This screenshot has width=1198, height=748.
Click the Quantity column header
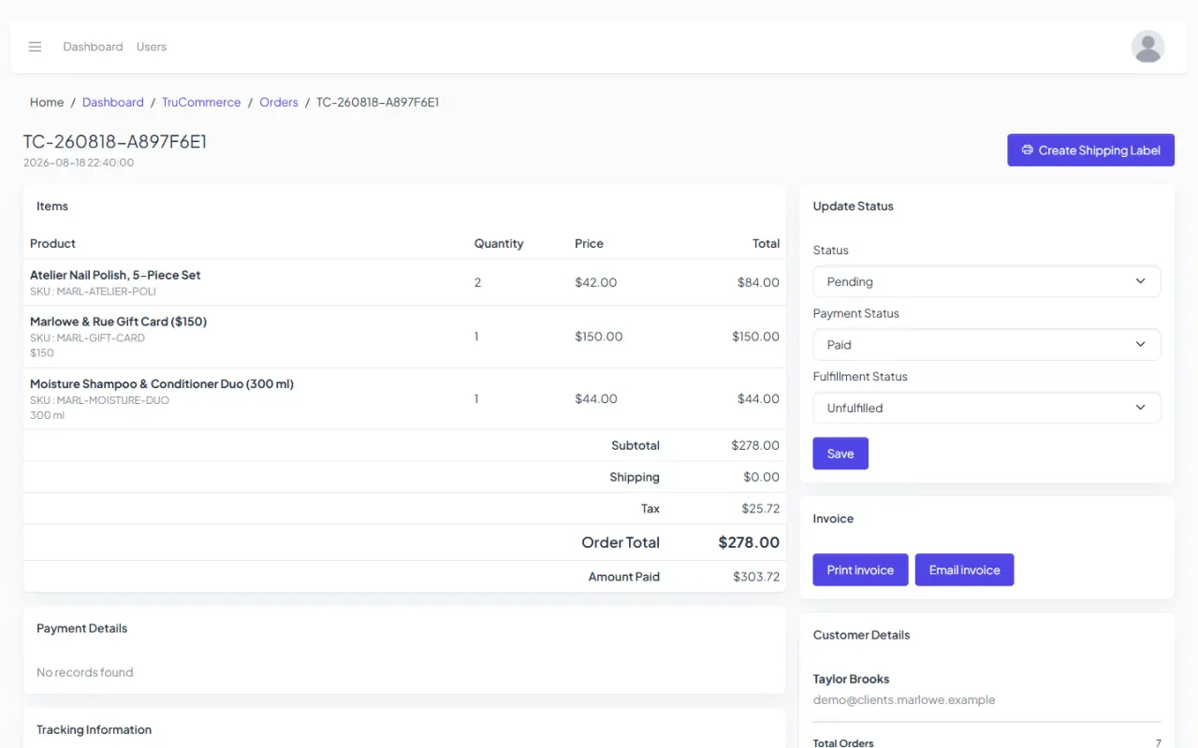point(499,243)
